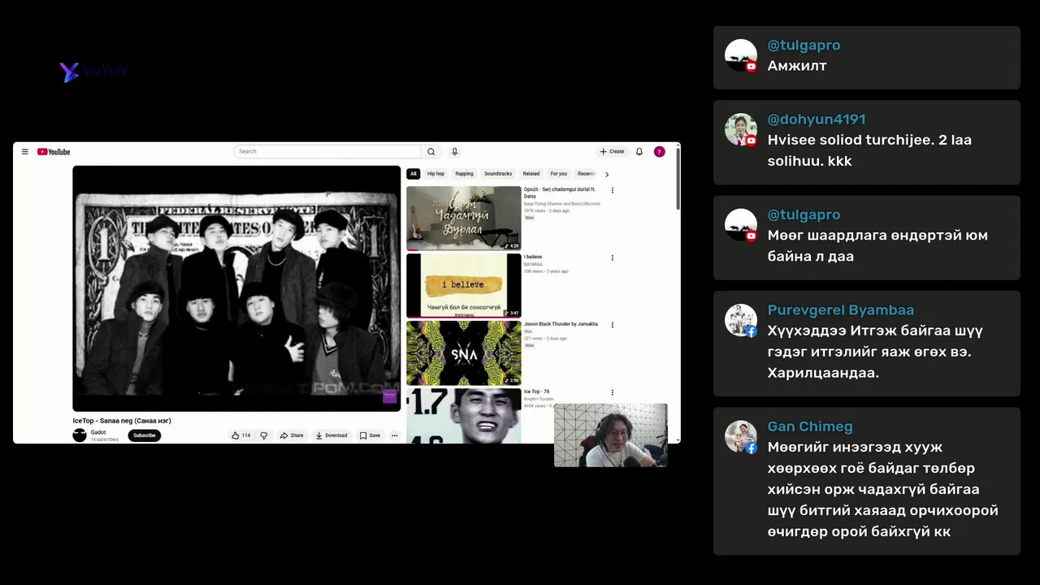Viewport: 1040px width, 585px height.
Task: Download the video
Action: [x=331, y=435]
